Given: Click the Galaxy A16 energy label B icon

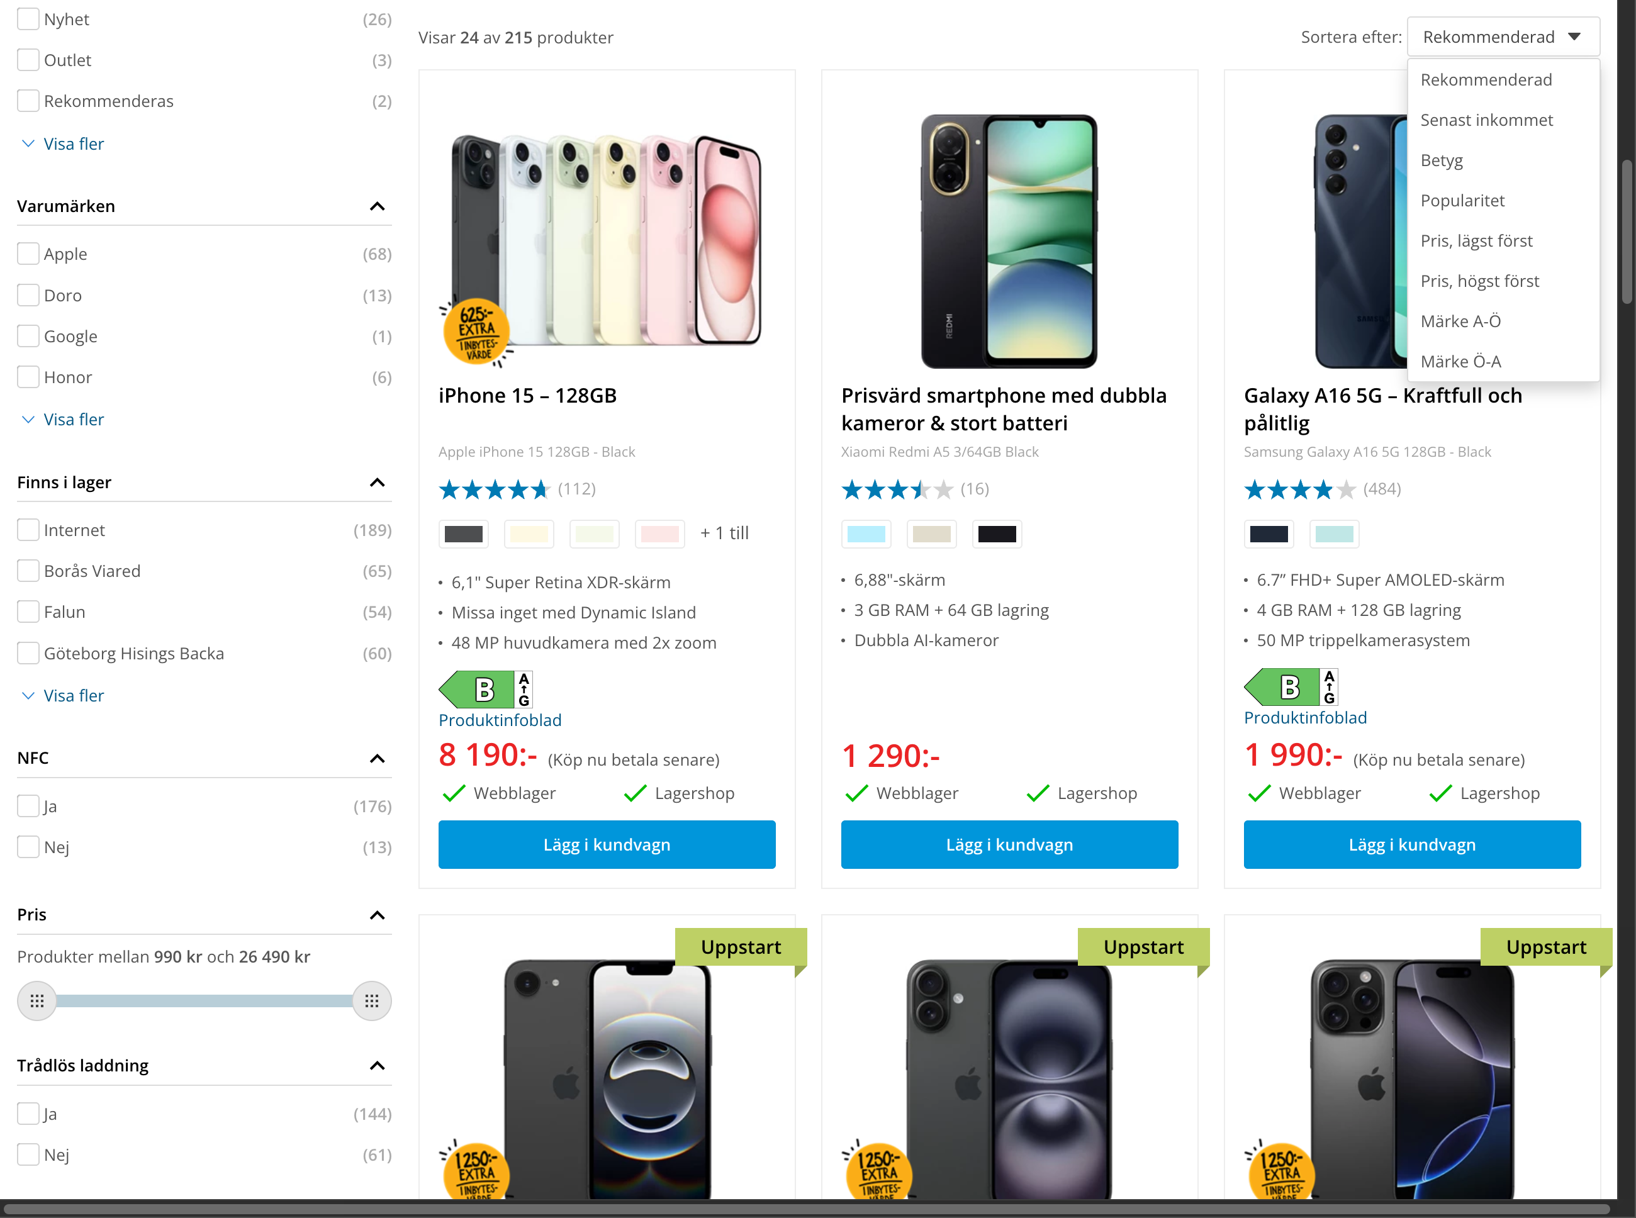Looking at the screenshot, I should coord(1290,687).
